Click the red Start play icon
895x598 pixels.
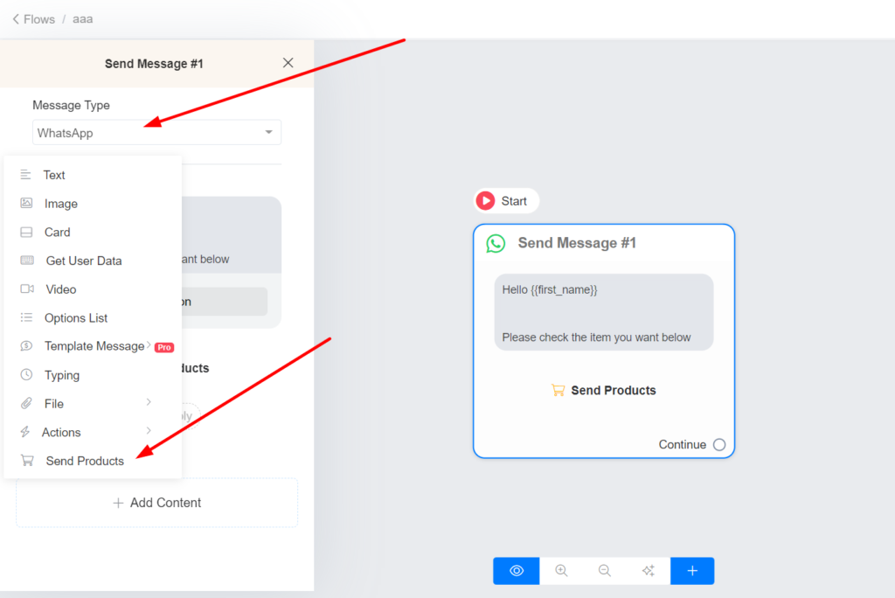486,201
